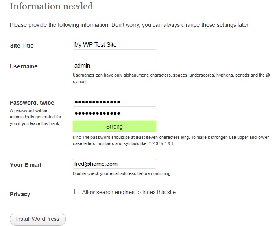Click the "Information needed" heading

pos(51,6)
